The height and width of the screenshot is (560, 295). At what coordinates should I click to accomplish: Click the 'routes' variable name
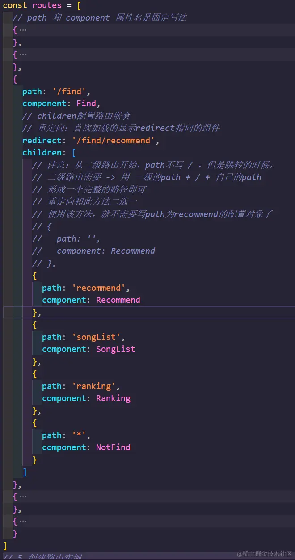[47, 6]
